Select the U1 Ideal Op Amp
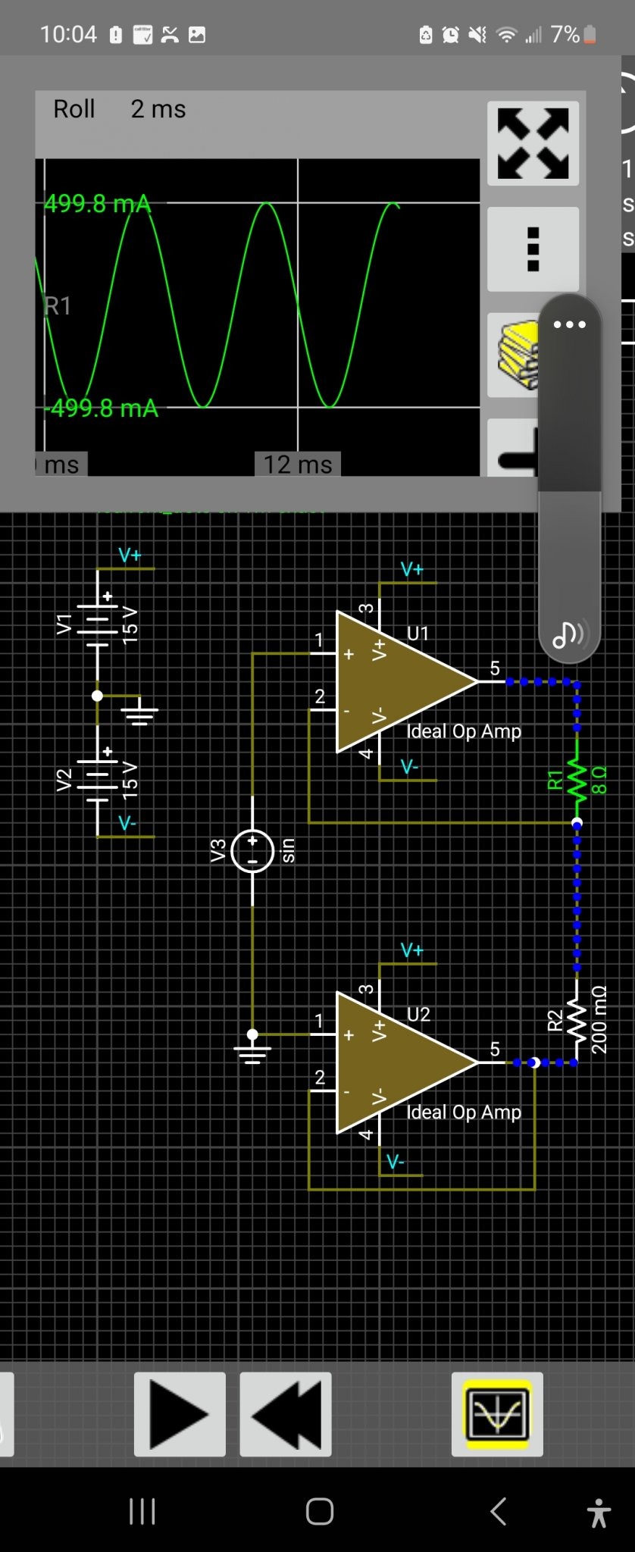635x1552 pixels. point(406,682)
